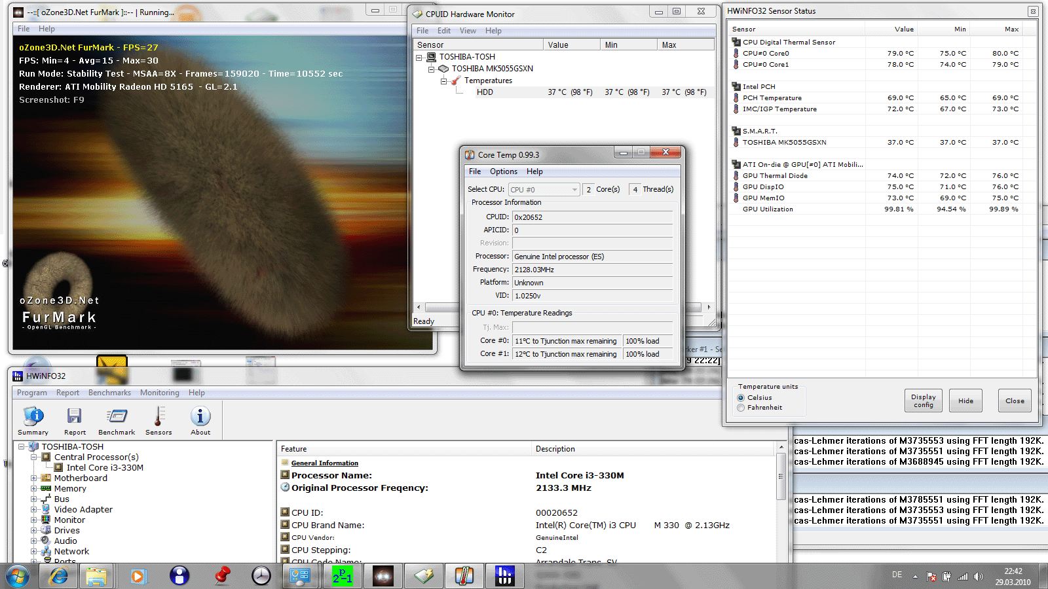The height and width of the screenshot is (589, 1048).
Task: Select the PCH Temperature sensor row
Action: tap(882, 98)
